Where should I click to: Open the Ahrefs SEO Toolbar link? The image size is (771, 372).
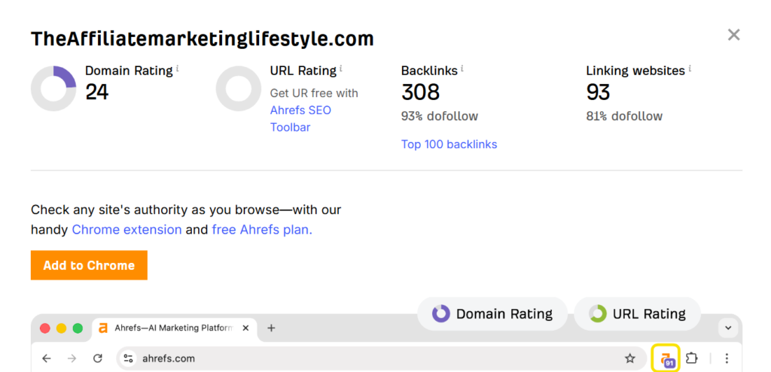(300, 119)
